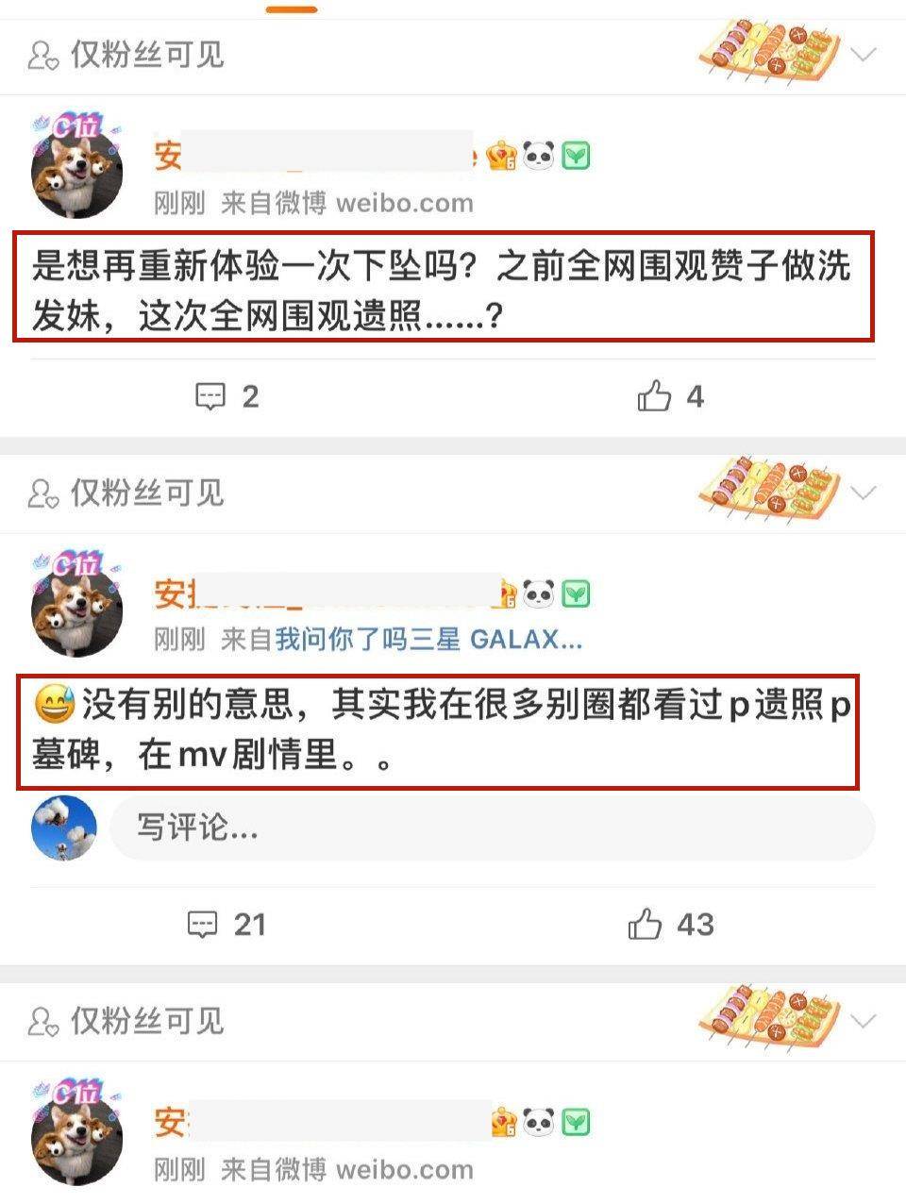The image size is (906, 1204).
Task: Open the 我问你了吗三星 GALAX source link
Action: click(428, 640)
